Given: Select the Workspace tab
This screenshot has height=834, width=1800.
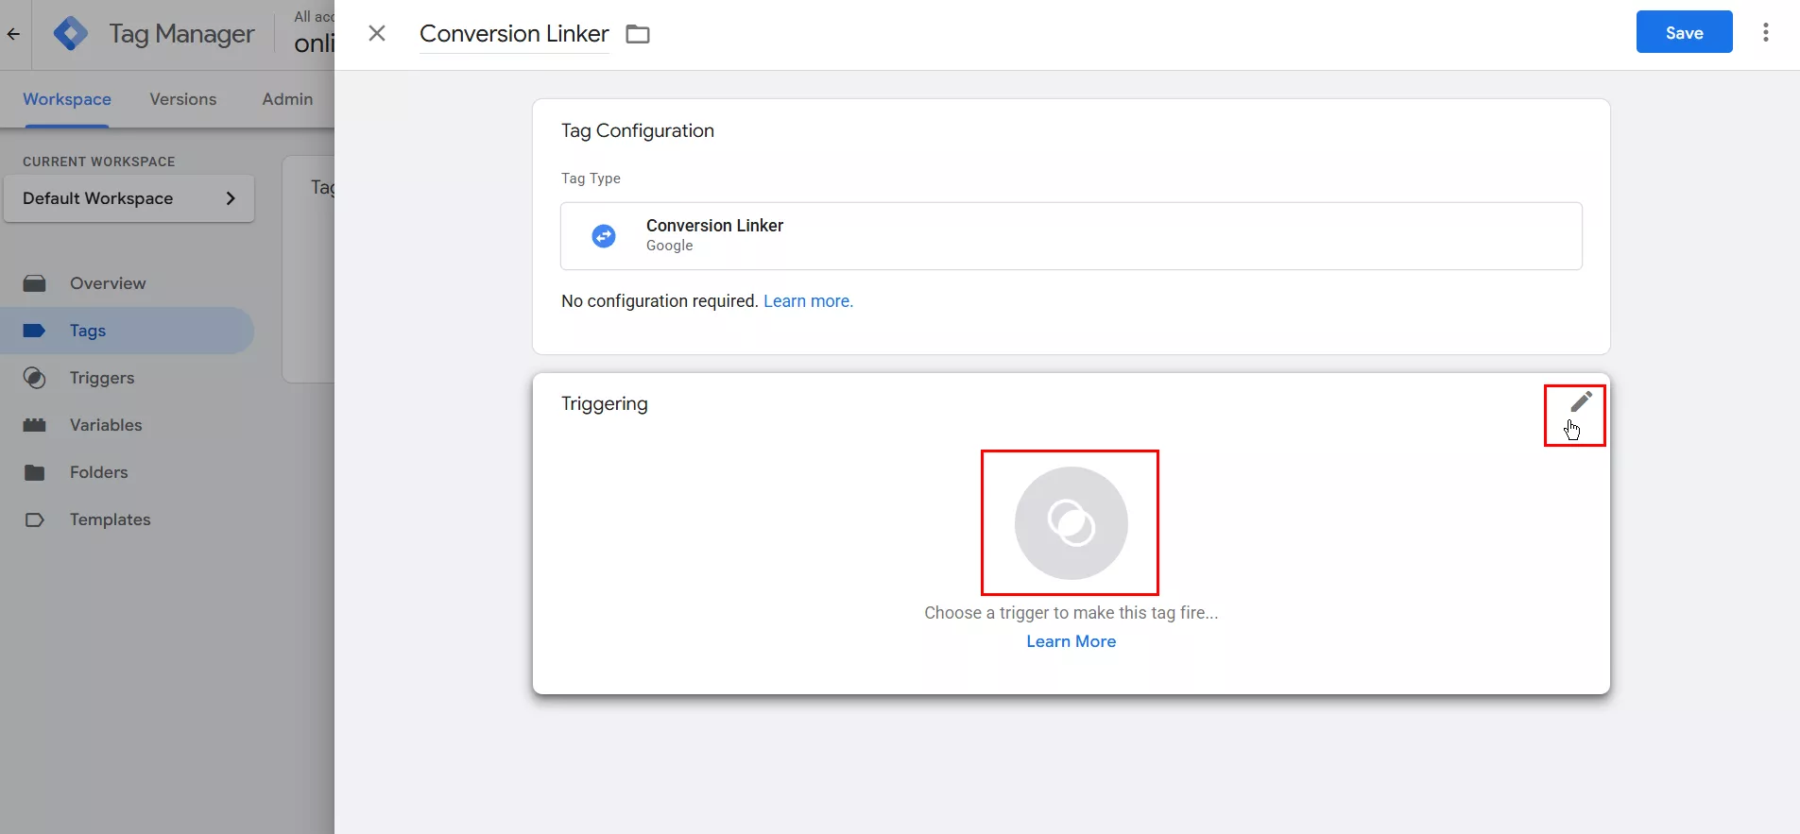Looking at the screenshot, I should point(67,99).
